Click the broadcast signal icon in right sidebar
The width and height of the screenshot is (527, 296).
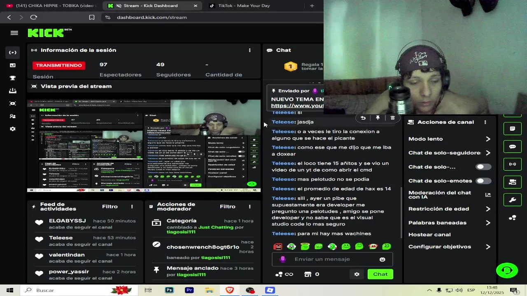pos(513,164)
